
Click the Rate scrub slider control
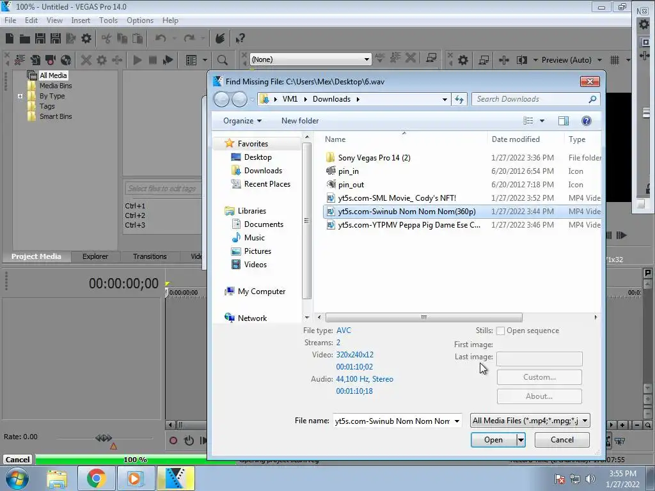tap(104, 438)
